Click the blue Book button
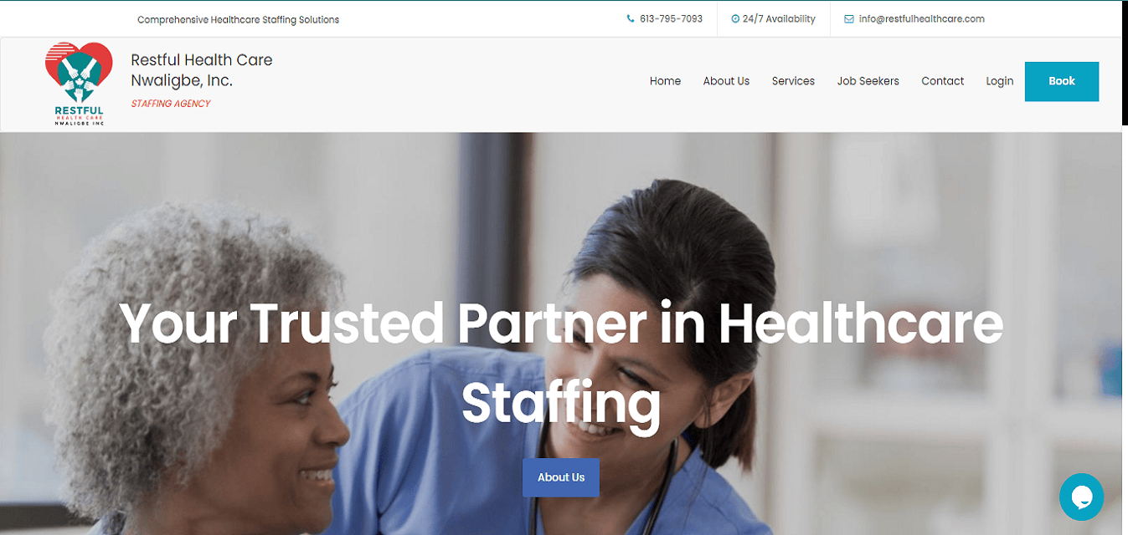The height and width of the screenshot is (535, 1128). point(1062,81)
